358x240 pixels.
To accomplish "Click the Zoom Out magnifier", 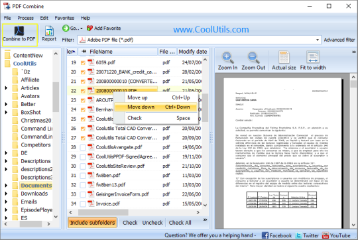I will pyautogui.click(x=253, y=58).
